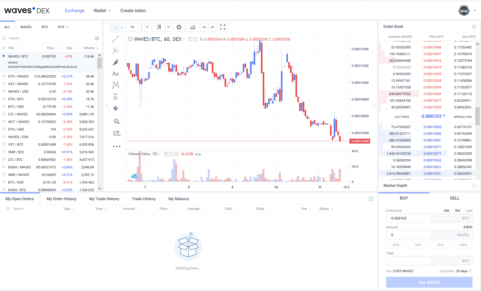Collapse the right order book panel arrow
Image resolution: width=481 pixels, height=291 pixels.
(x=374, y=106)
